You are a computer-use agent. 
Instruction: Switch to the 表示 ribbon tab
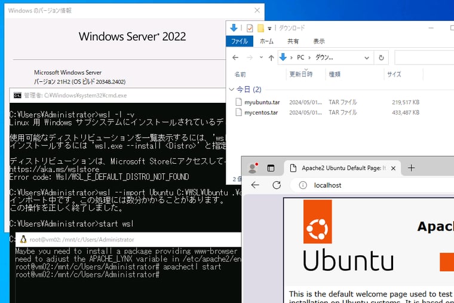pos(319,41)
